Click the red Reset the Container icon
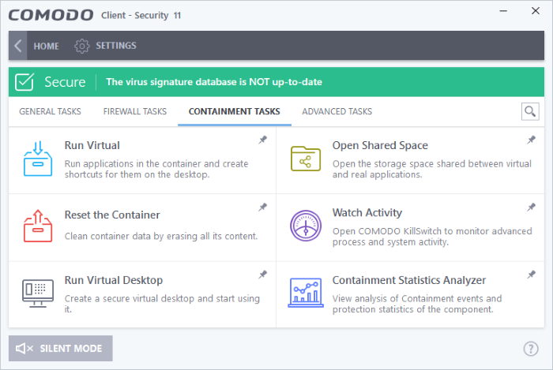The height and width of the screenshot is (370, 553). coord(38,226)
